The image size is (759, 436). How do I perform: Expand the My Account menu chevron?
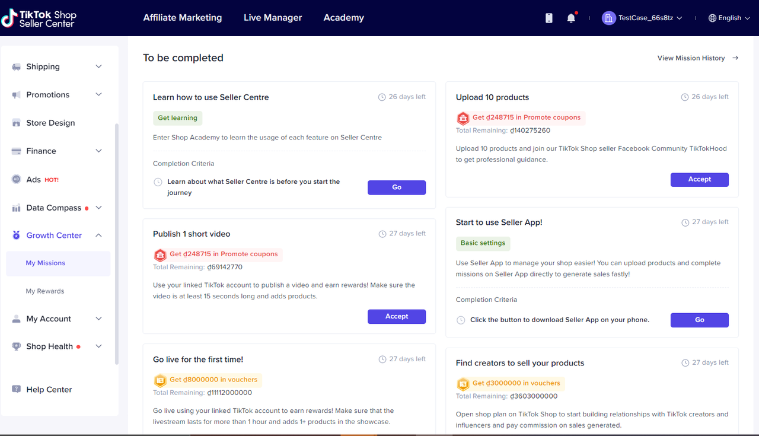pyautogui.click(x=99, y=319)
